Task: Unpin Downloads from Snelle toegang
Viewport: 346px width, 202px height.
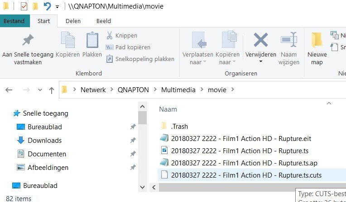Action: click(x=133, y=141)
